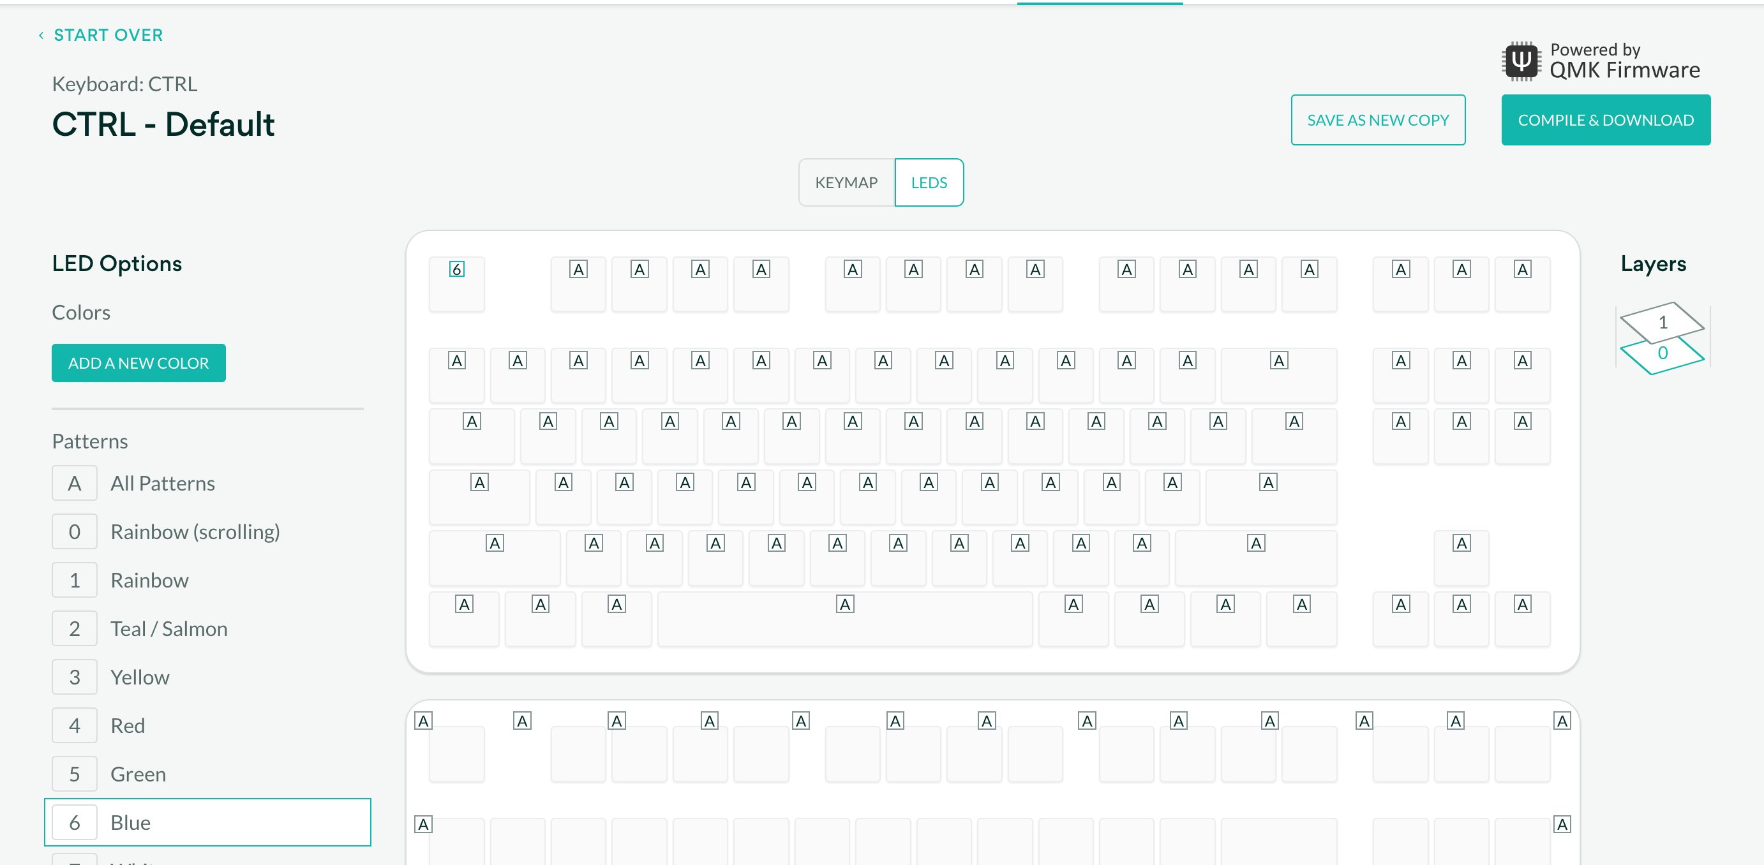Screen dimensions: 1764x865
Task: Switch to the KEYMAP tab
Action: [x=846, y=182]
